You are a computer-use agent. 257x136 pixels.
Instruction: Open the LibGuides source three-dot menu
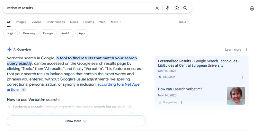coord(243,77)
